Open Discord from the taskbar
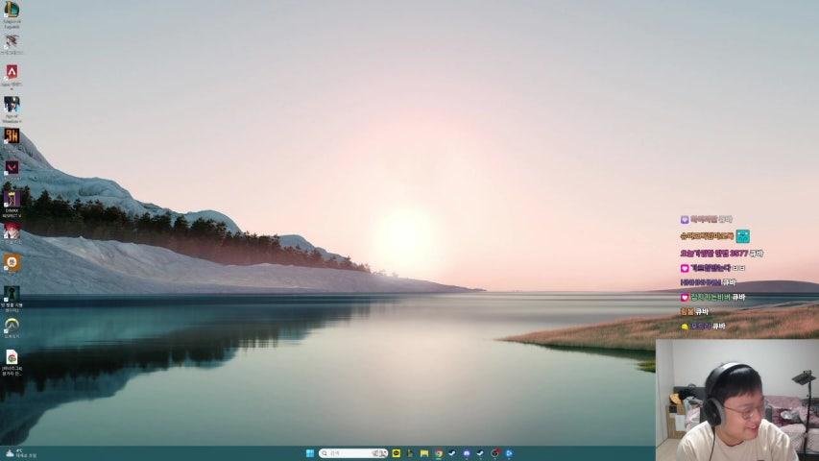Screen dimensions: 819x461 click(x=467, y=453)
